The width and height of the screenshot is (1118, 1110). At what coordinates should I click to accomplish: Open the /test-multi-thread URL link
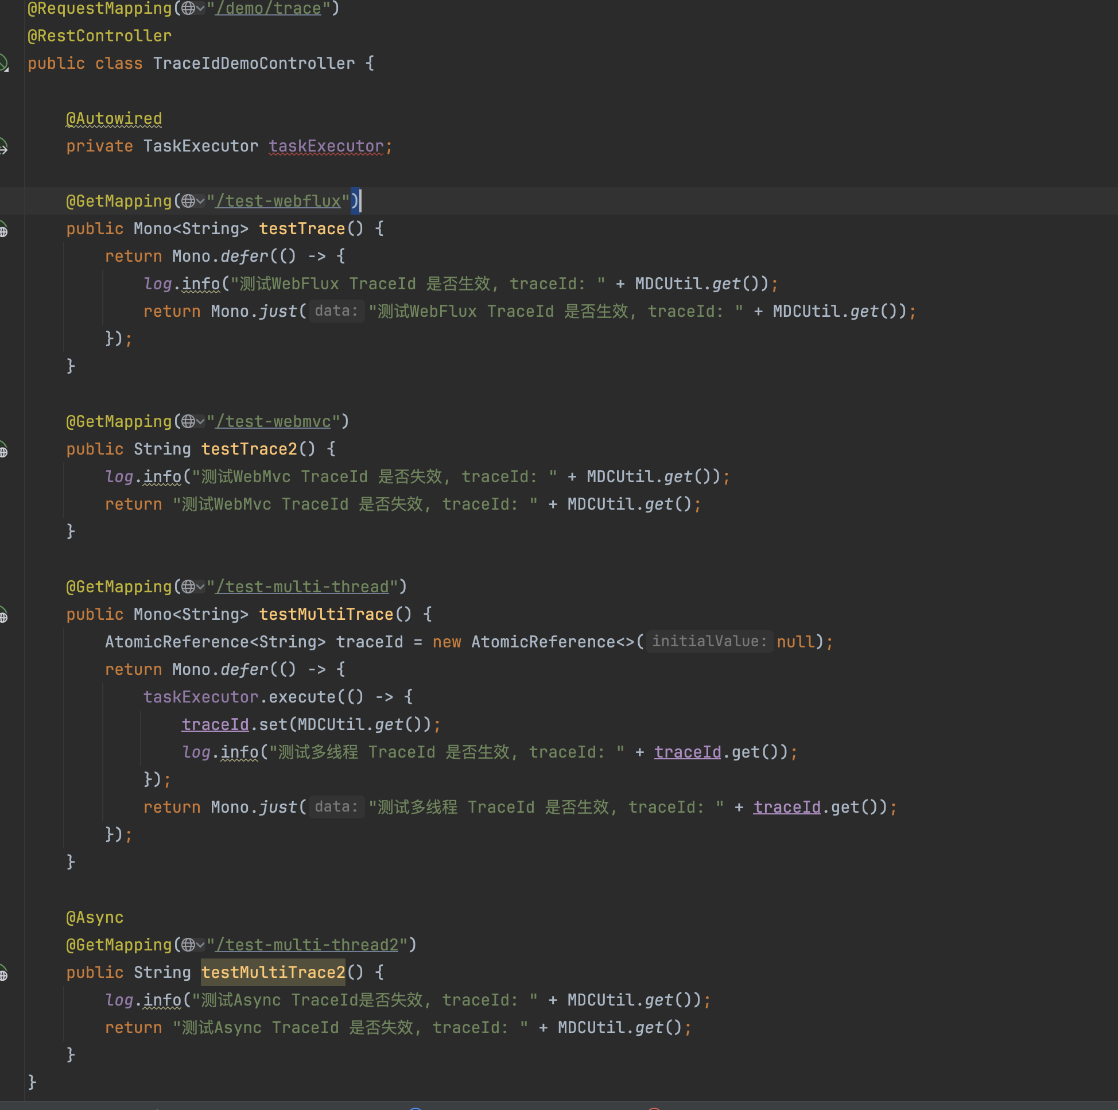coord(302,587)
